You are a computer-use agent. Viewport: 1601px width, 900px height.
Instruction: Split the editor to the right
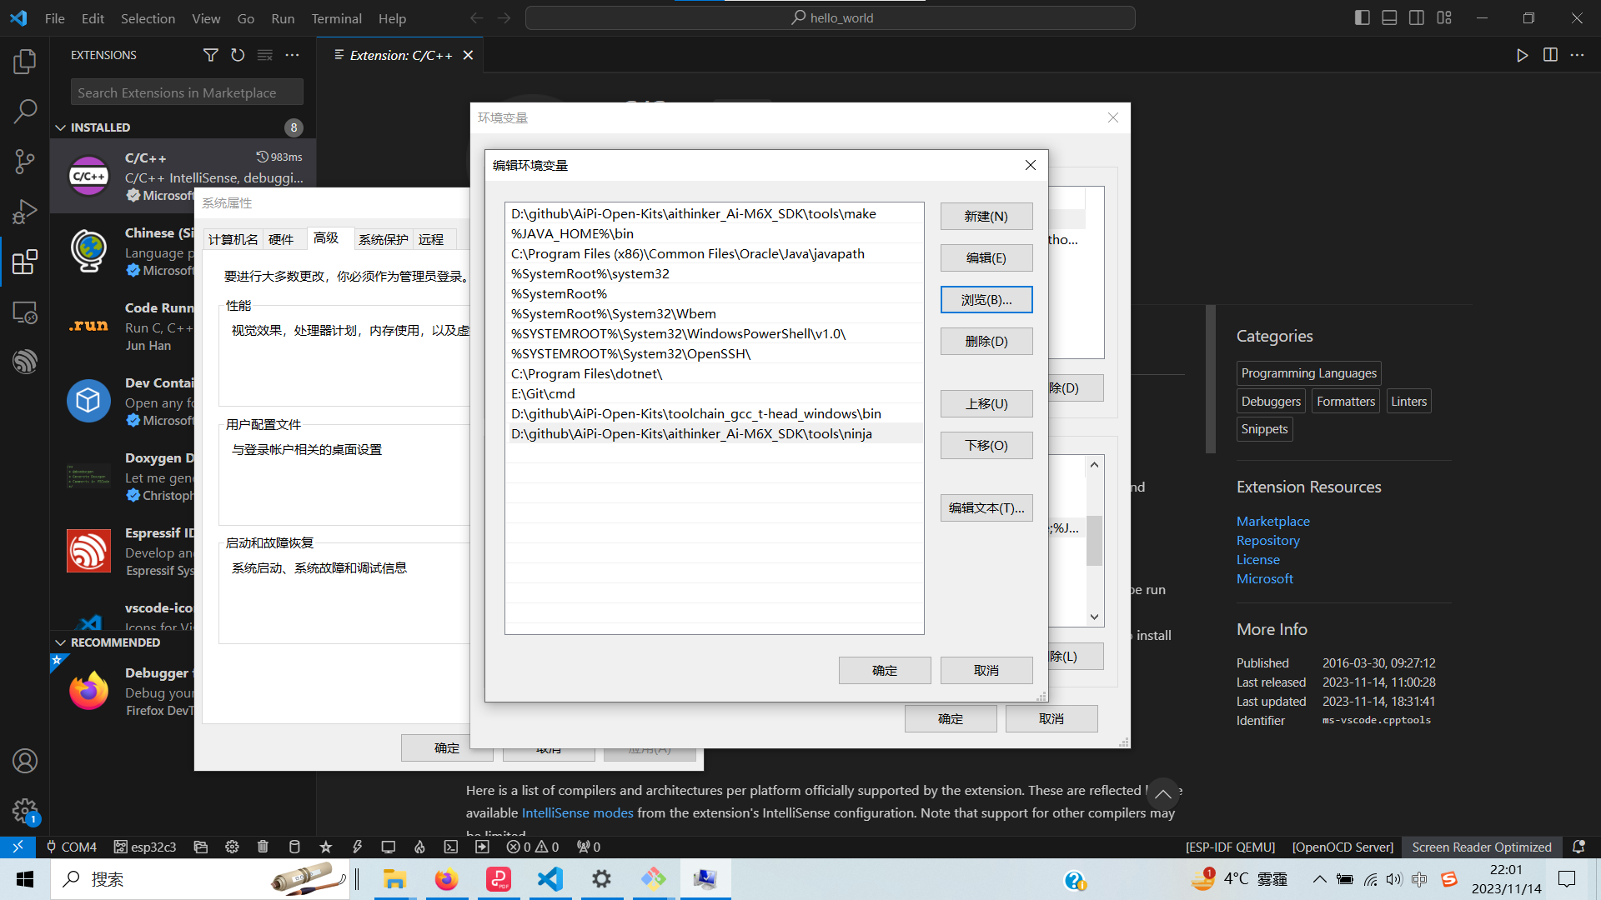click(x=1550, y=55)
